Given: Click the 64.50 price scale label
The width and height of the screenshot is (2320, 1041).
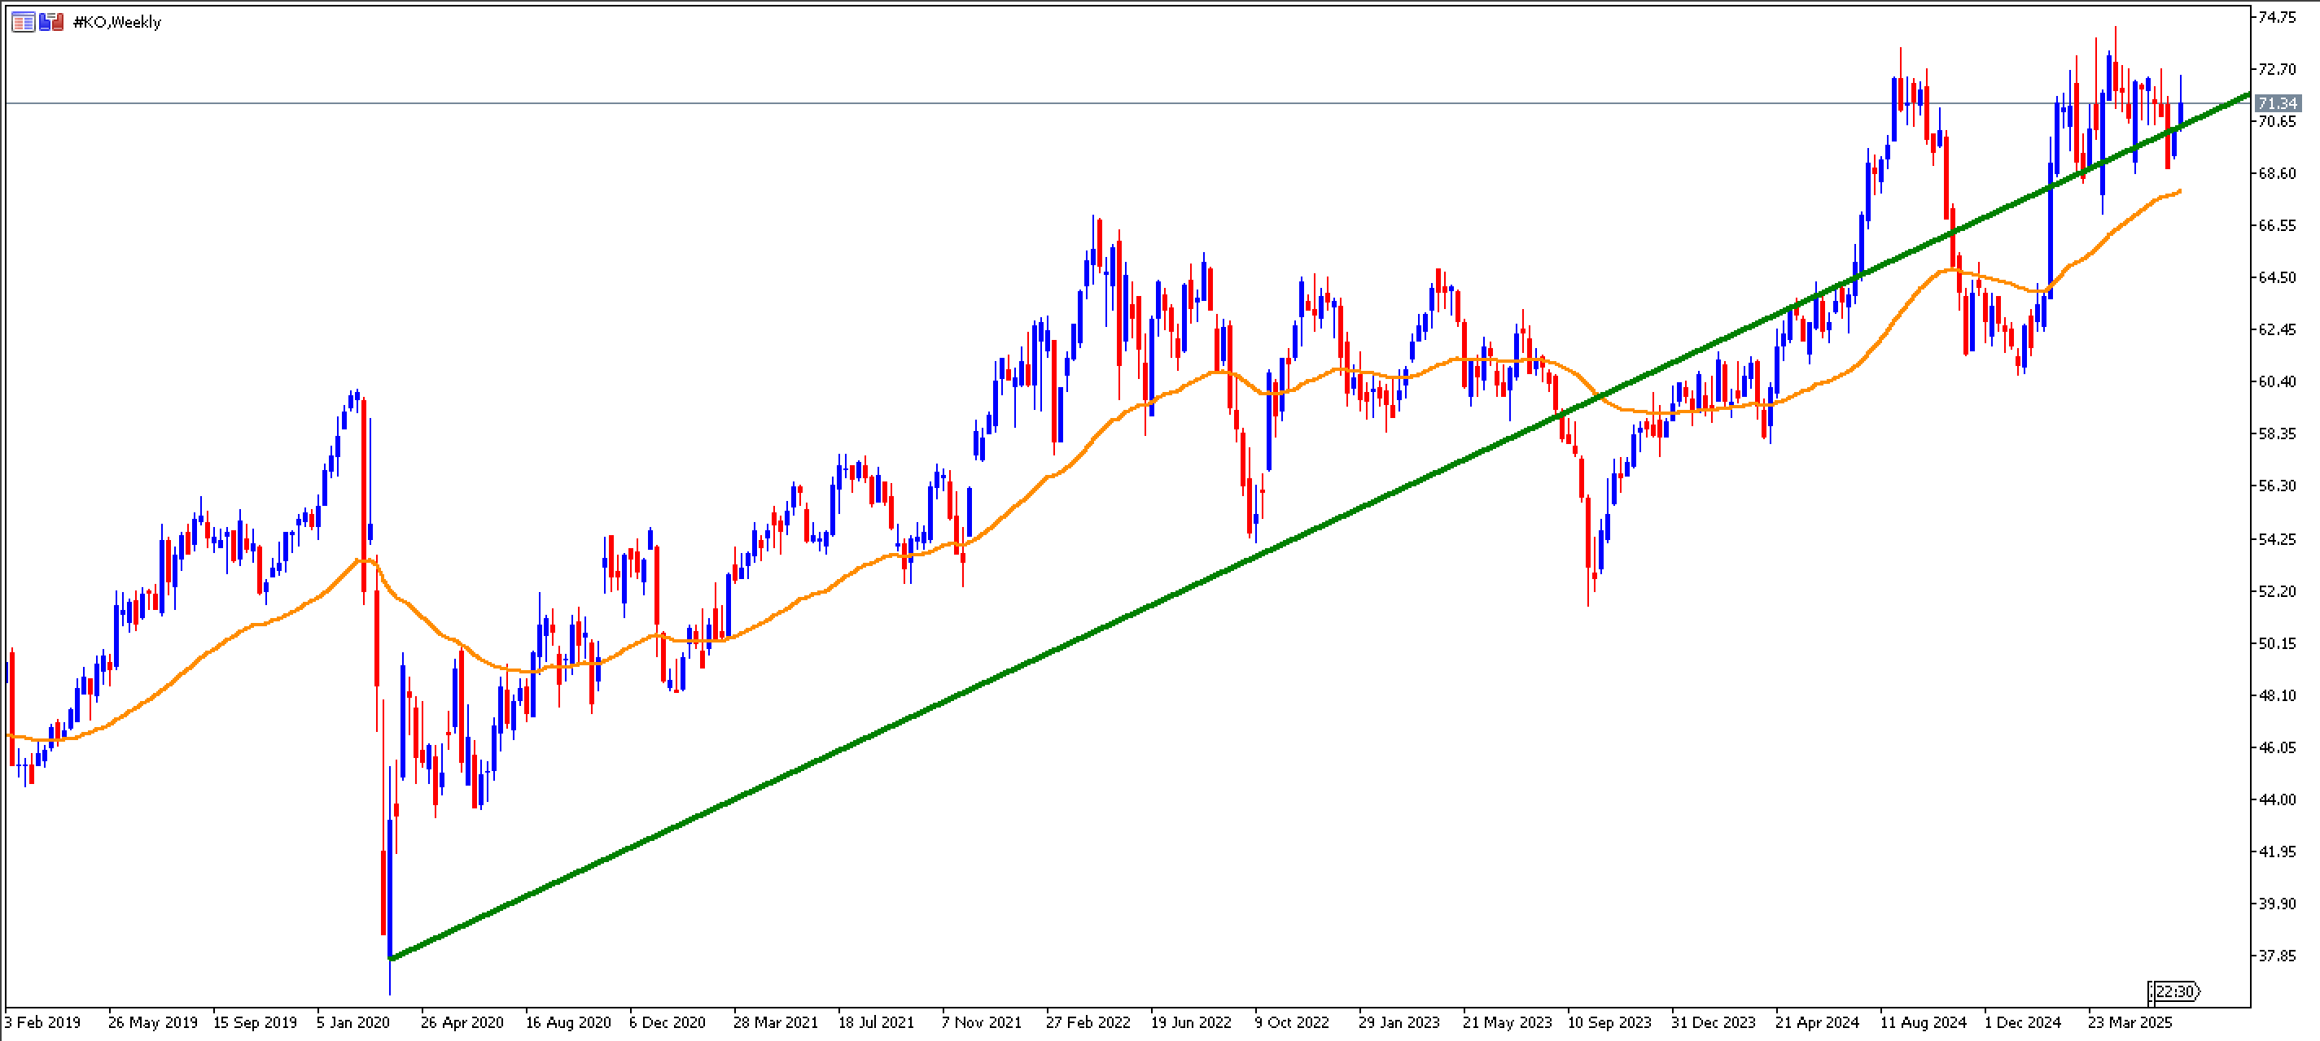Looking at the screenshot, I should point(2278,278).
